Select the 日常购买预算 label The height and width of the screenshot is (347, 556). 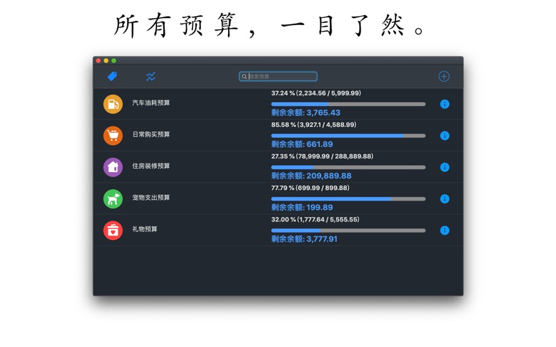coord(151,134)
